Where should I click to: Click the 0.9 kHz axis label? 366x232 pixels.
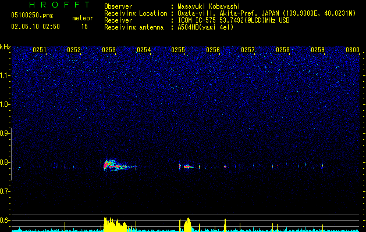[x=5, y=133]
